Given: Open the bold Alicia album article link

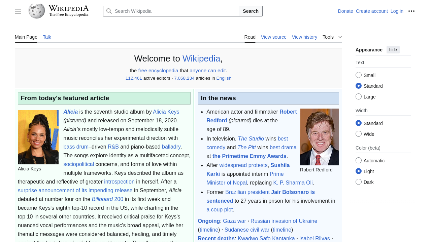Looking at the screenshot, I should [x=71, y=112].
